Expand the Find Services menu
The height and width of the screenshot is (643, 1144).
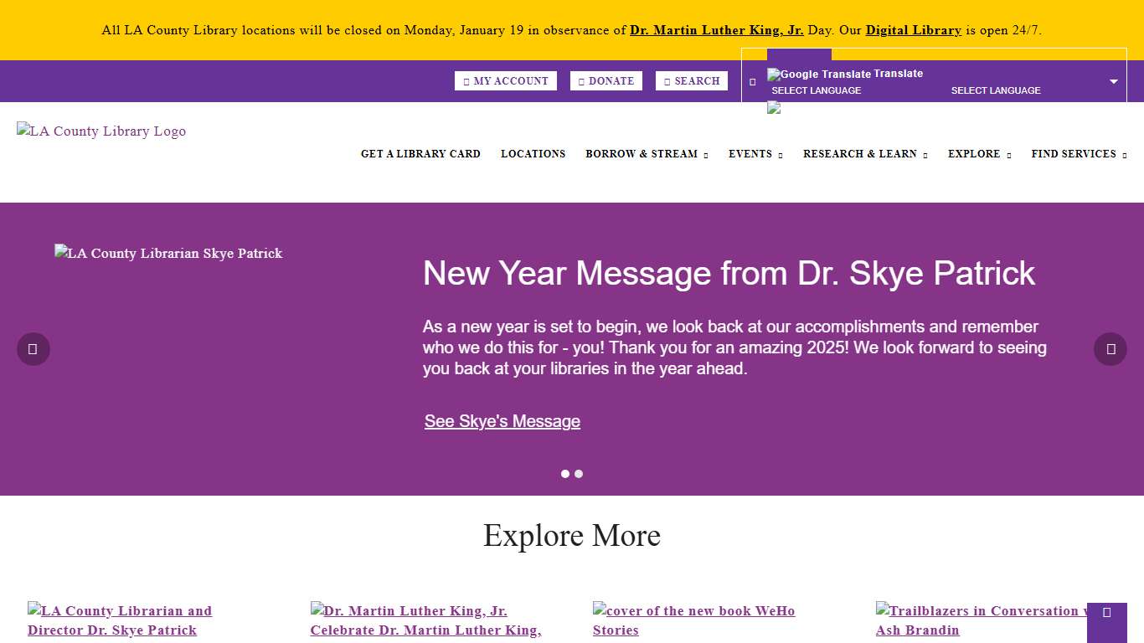(x=1079, y=154)
